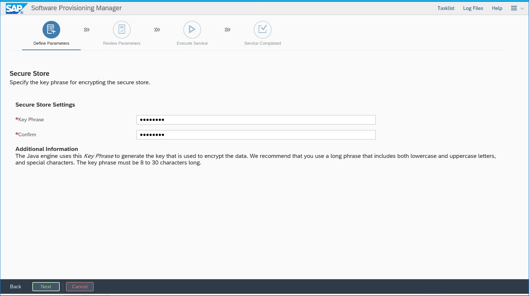The image size is (529, 296).
Task: Click the arrows between Review and Execute
Action: point(157,30)
